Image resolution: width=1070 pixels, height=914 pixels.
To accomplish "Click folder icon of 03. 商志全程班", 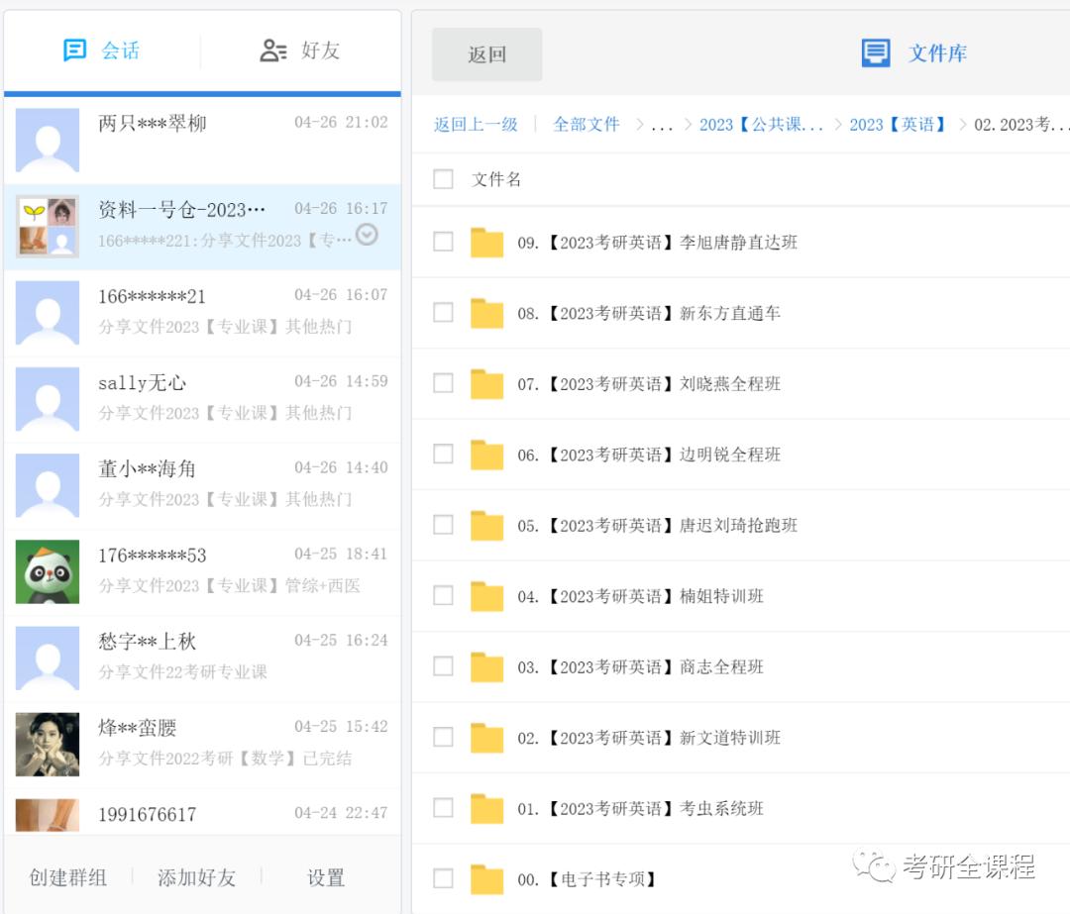I will 486,667.
